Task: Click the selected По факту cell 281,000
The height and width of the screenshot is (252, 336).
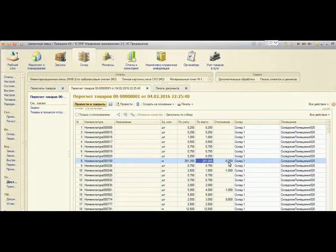Action: [204, 161]
